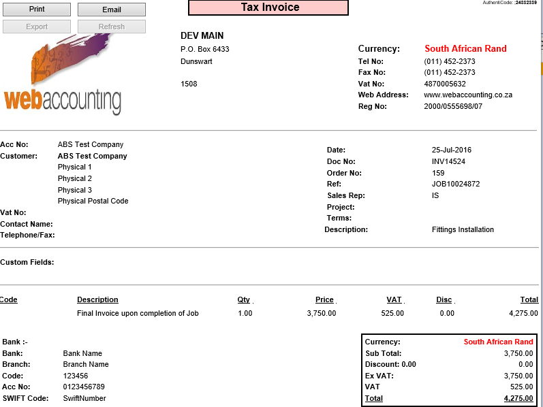Select the bank account number 0123456789
Viewport: 543px width, 407px height.
[x=85, y=387]
